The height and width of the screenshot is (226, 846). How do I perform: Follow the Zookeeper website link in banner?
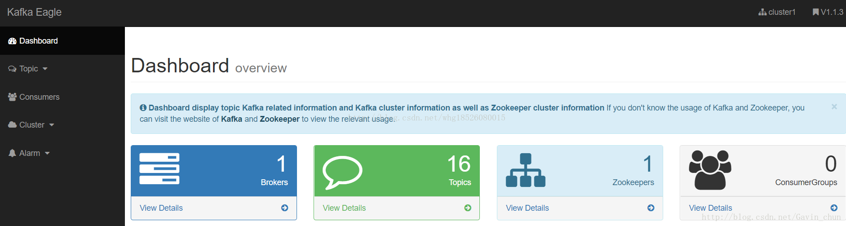point(279,119)
